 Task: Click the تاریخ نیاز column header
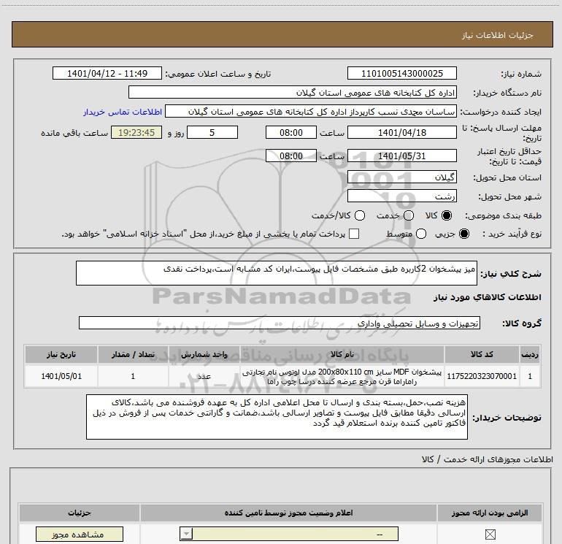point(61,354)
